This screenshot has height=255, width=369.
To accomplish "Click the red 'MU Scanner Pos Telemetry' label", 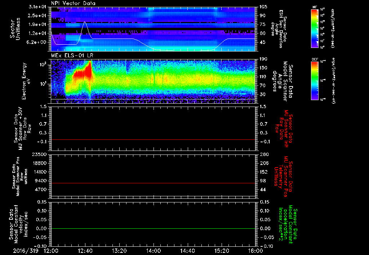I will pyautogui.click(x=284, y=176).
